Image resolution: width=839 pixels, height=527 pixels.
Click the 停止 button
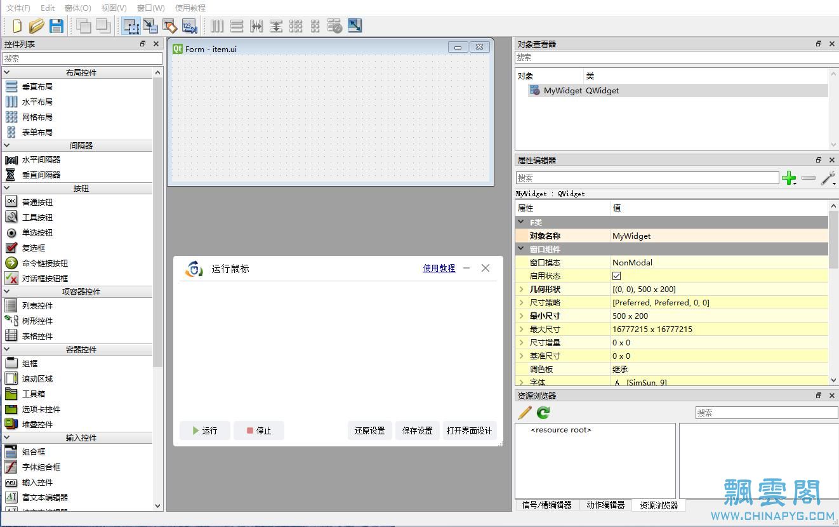click(259, 430)
